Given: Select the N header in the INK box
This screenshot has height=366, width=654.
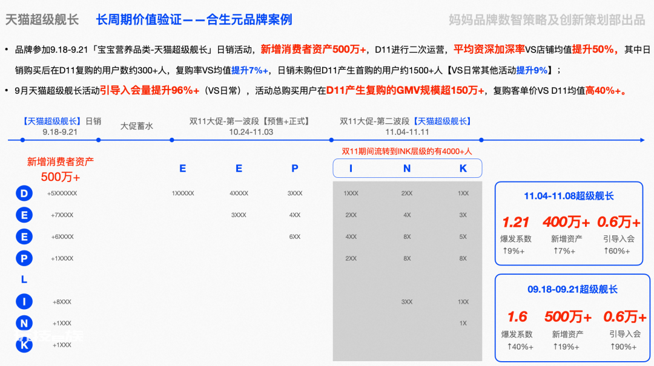Looking at the screenshot, I should pyautogui.click(x=407, y=168).
